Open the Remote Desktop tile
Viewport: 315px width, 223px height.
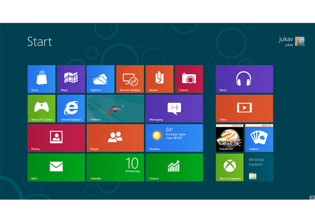pos(130,79)
